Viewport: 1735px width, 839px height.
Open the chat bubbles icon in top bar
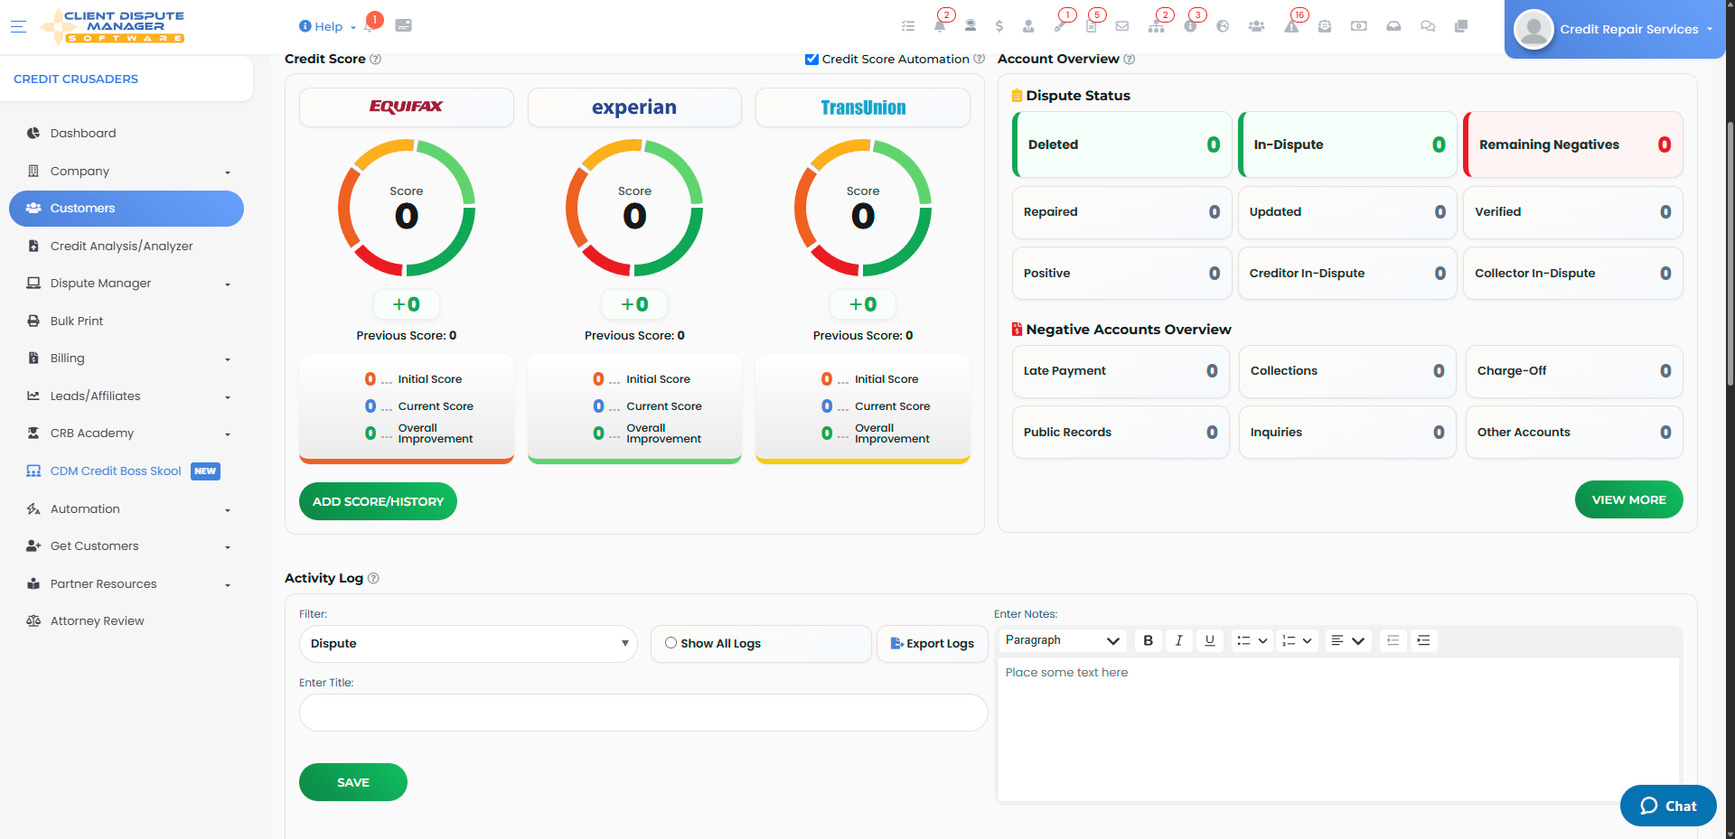coord(1428,26)
